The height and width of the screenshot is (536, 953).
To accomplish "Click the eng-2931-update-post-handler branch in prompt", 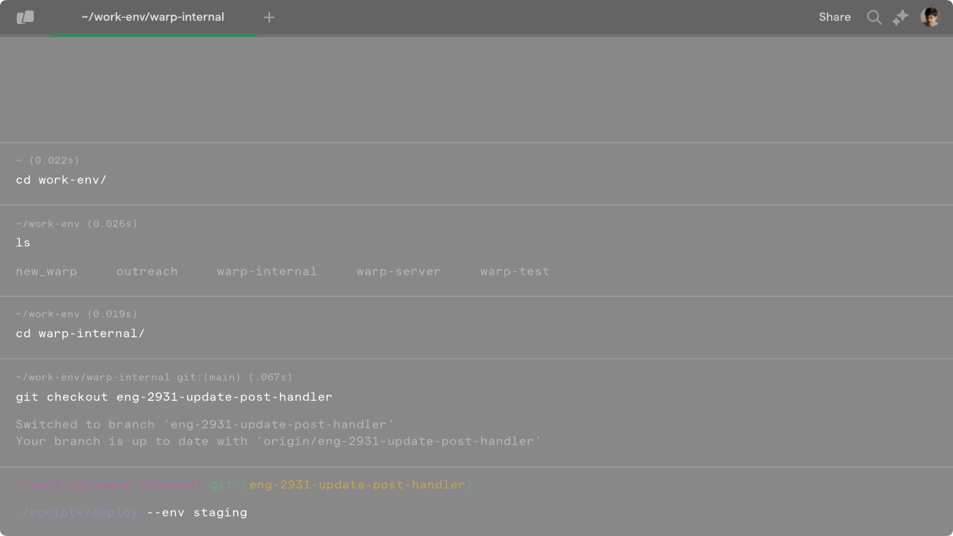I will [357, 485].
